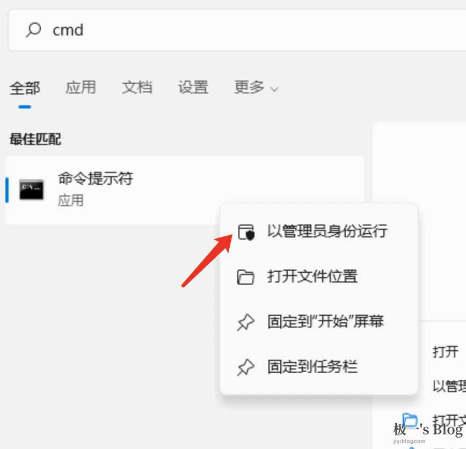Click the blue folder icon in right panel
Viewport: 466px width, 449px height.
coord(410,421)
